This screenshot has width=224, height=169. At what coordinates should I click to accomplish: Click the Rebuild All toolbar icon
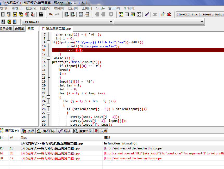click(139, 14)
